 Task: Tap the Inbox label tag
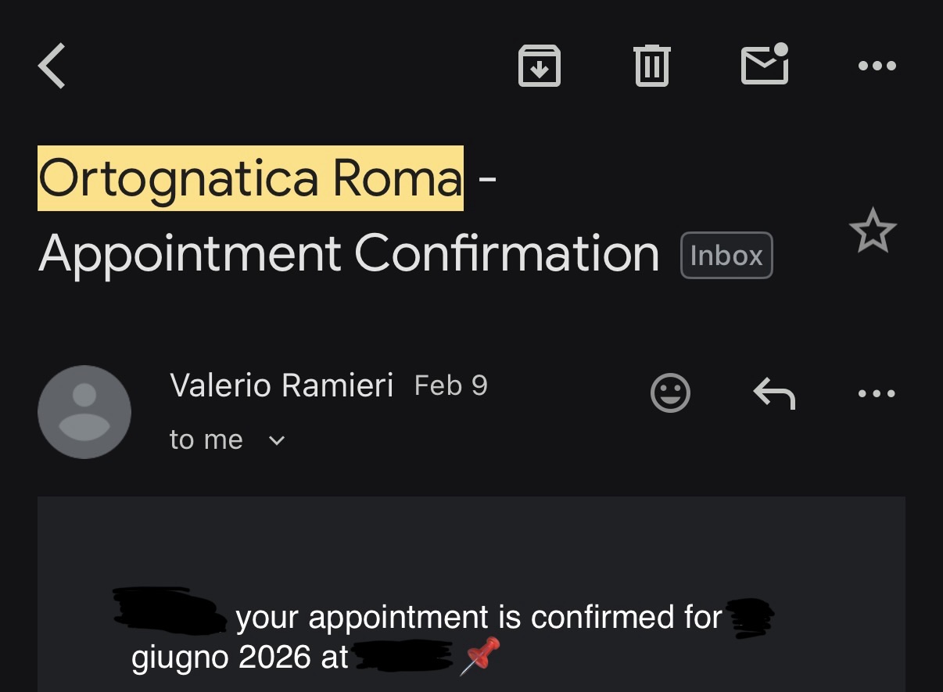(x=726, y=256)
